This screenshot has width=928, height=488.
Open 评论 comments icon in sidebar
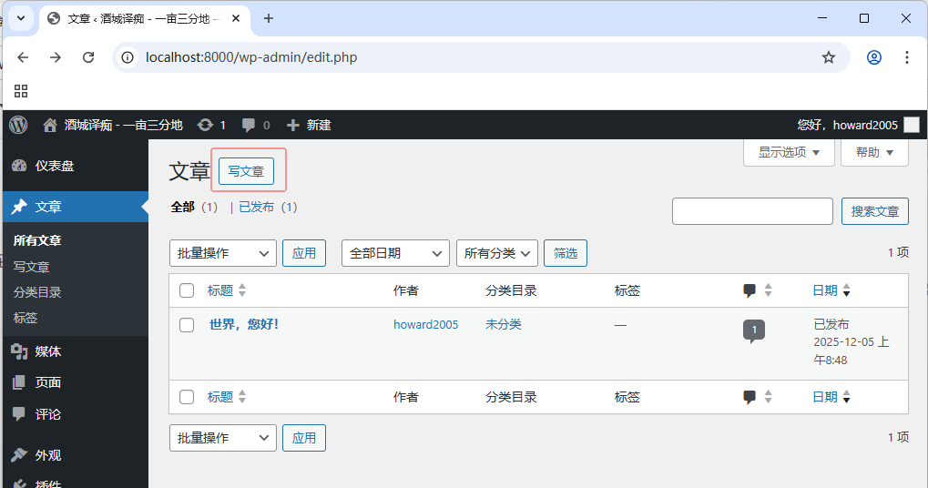(x=19, y=414)
